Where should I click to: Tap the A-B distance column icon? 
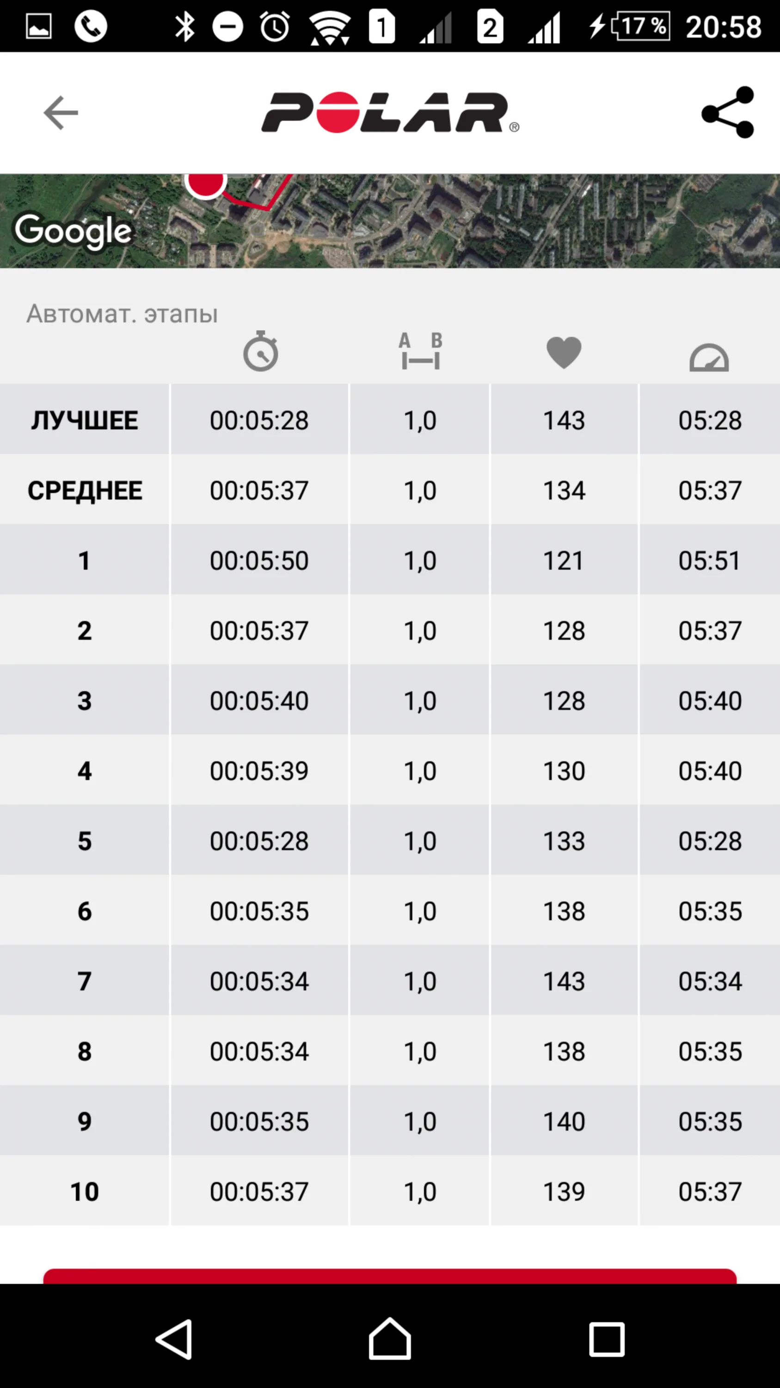[x=420, y=352]
